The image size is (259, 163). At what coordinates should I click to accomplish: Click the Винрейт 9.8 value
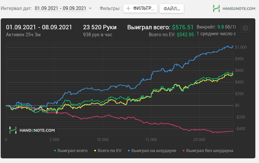pyautogui.click(x=221, y=27)
